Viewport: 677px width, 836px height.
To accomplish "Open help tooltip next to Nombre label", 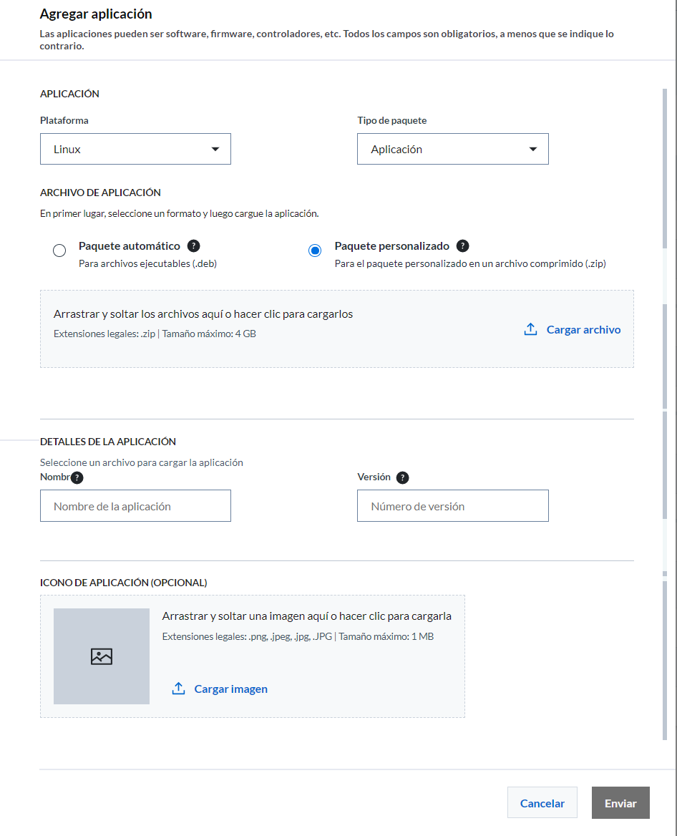I will pos(77,477).
